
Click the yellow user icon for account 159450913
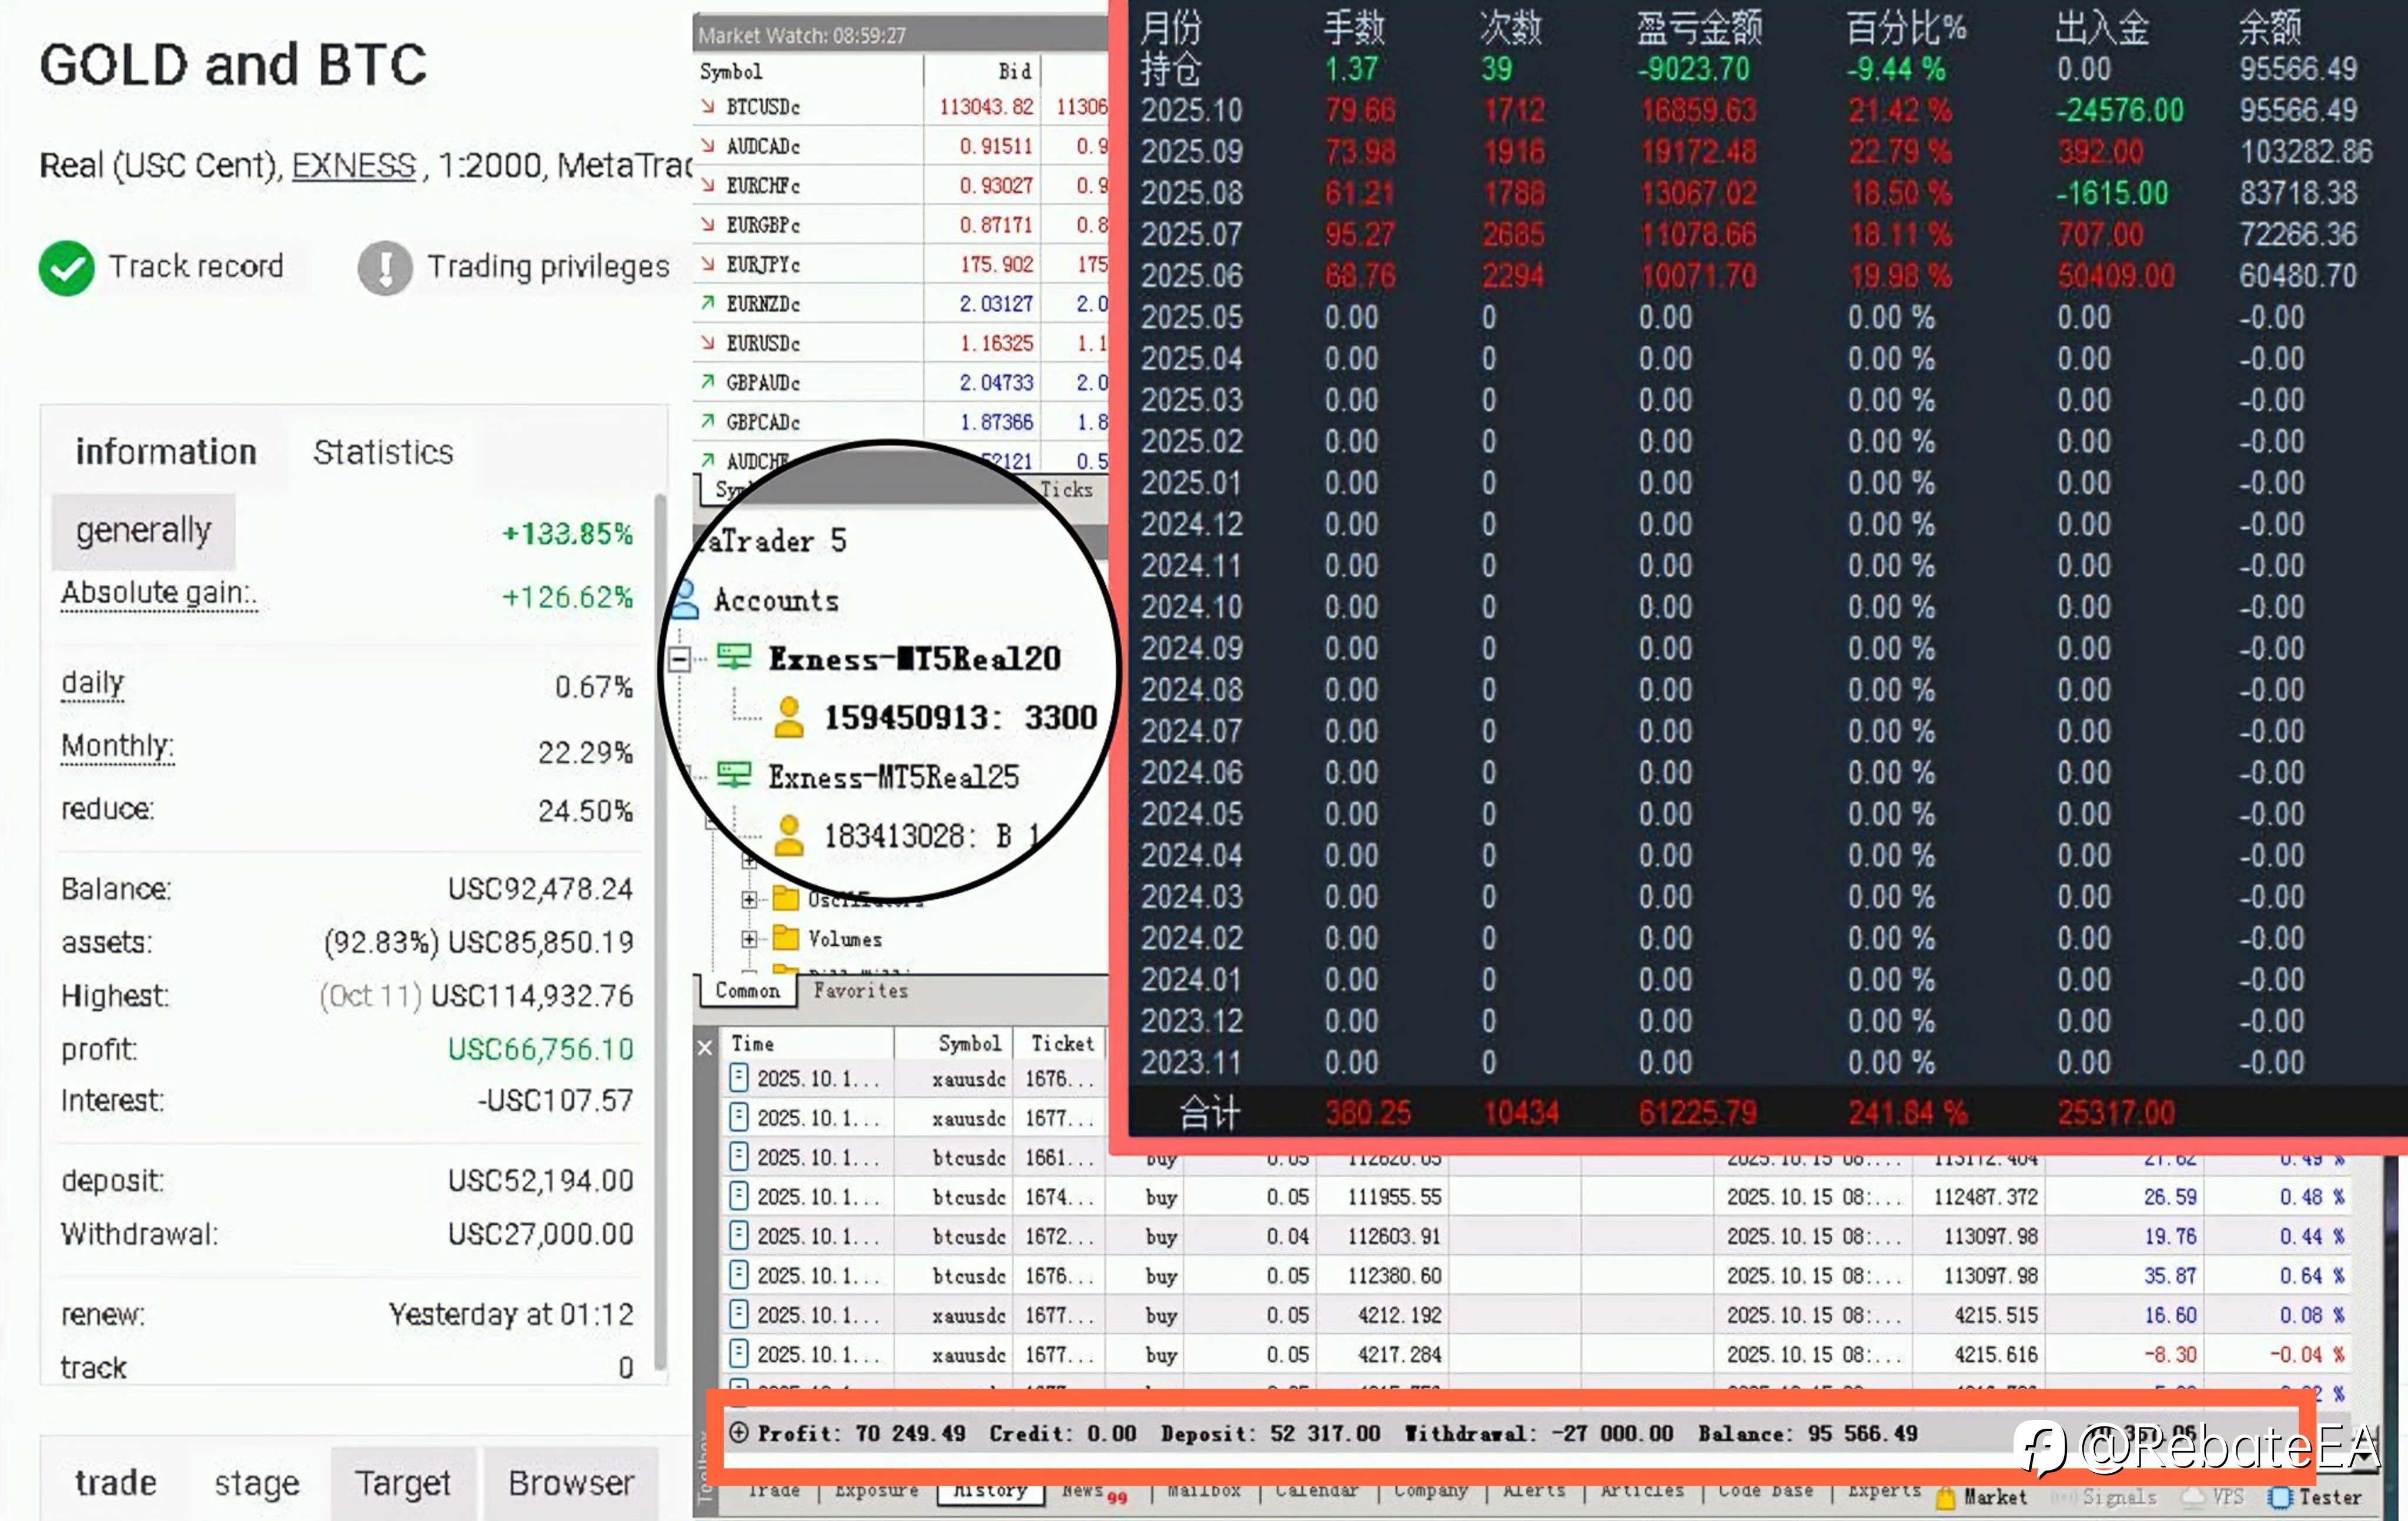point(789,717)
